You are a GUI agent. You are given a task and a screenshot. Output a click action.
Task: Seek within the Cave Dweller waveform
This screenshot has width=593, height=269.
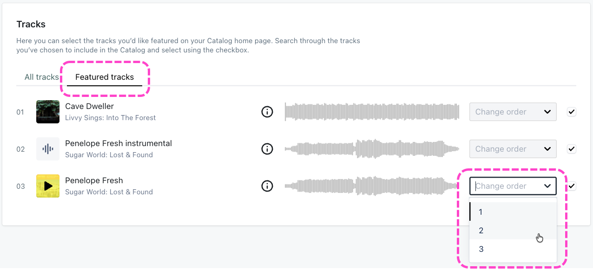click(372, 112)
